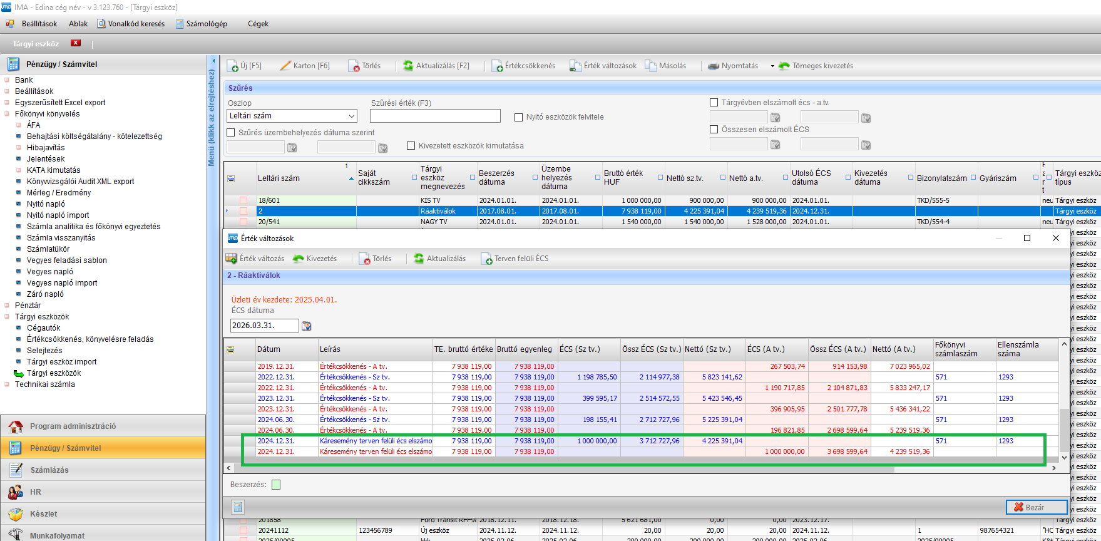Viewport: 1101px width, 541px height.
Task: Open the Beállítások menu
Action: pos(39,24)
